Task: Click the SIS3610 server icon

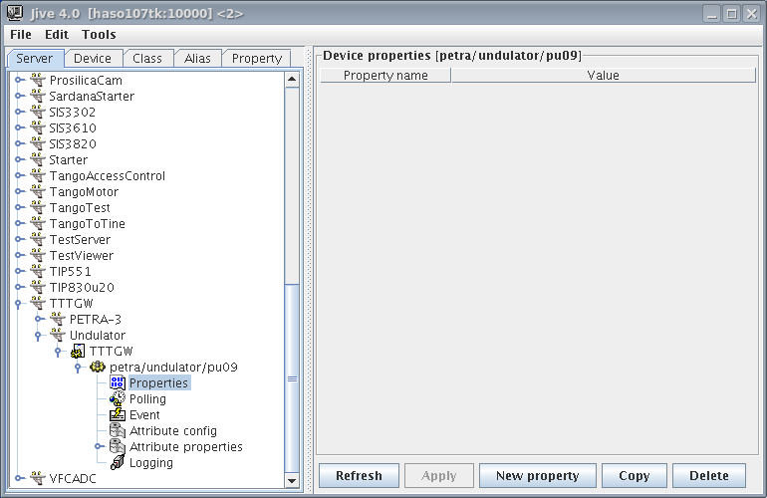Action: (x=38, y=127)
